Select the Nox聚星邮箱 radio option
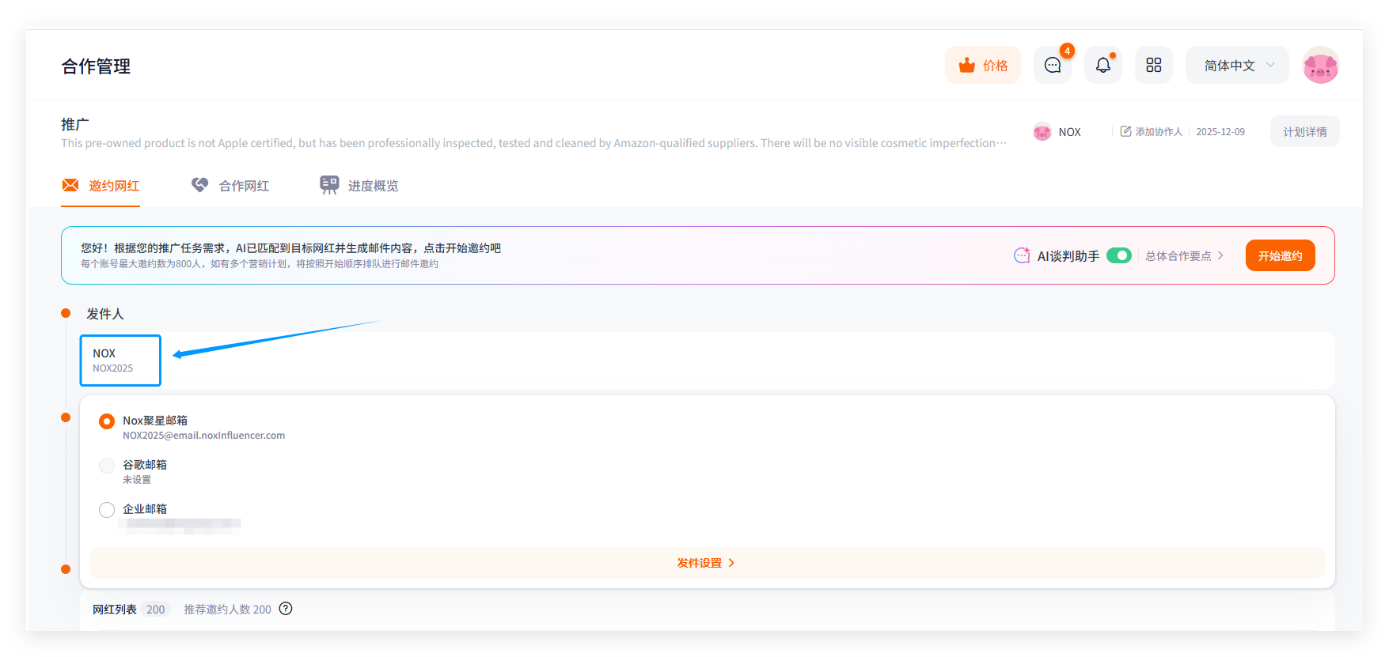The height and width of the screenshot is (657, 1389). tap(107, 421)
